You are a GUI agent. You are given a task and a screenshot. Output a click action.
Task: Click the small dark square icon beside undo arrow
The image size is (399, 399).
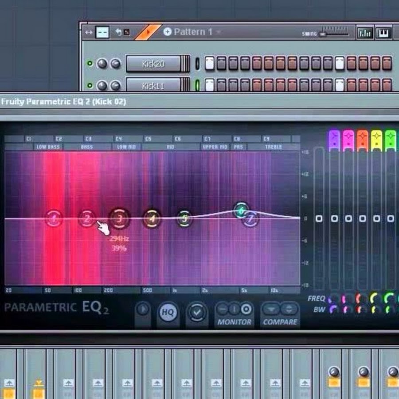[126, 32]
